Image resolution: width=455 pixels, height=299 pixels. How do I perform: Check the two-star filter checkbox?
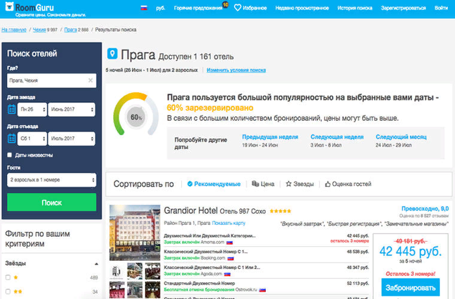pyautogui.click(x=8, y=292)
